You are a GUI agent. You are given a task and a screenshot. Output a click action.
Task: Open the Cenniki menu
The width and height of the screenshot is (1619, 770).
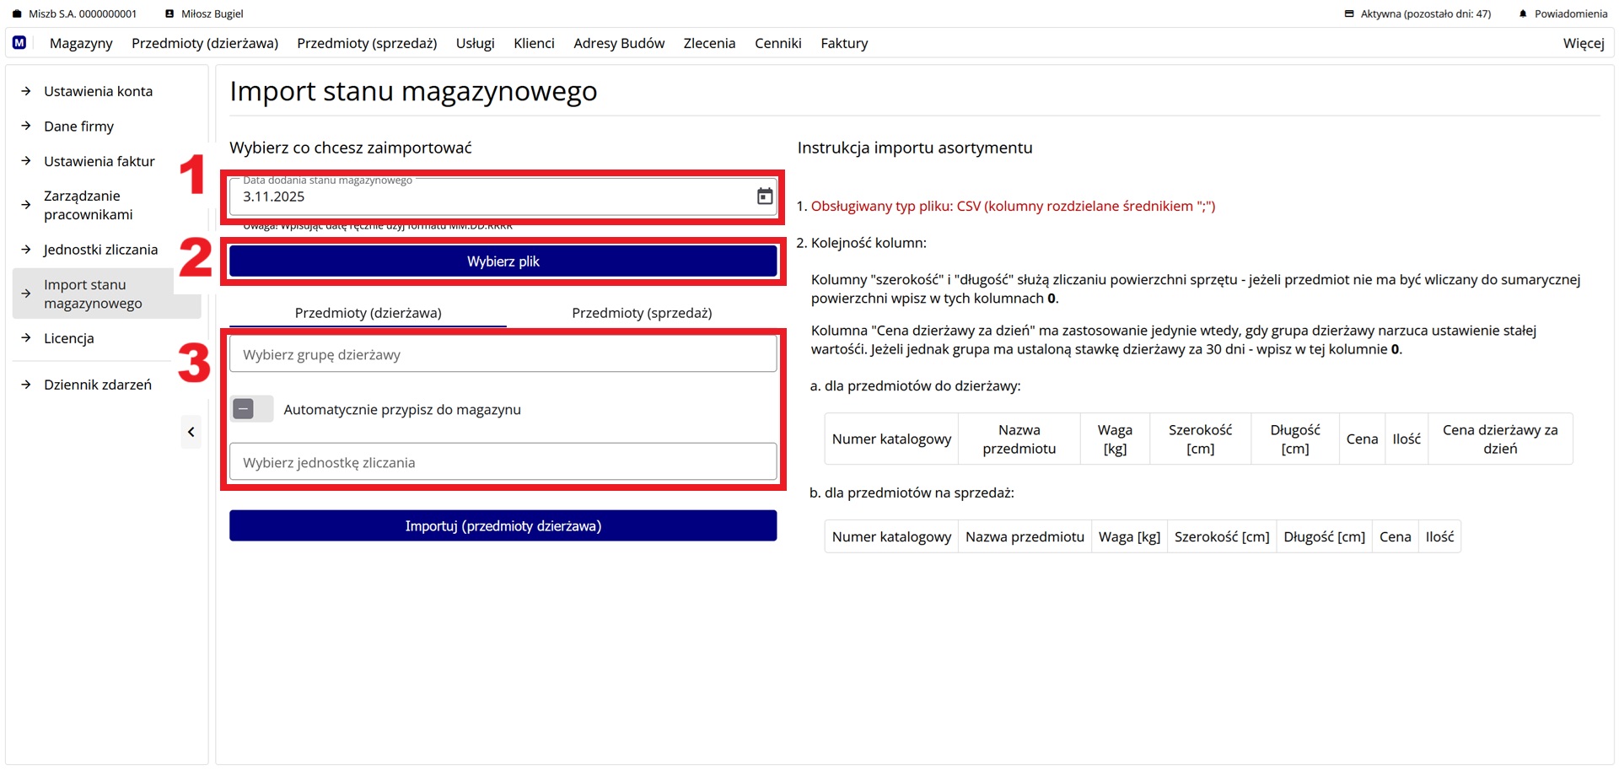point(777,43)
